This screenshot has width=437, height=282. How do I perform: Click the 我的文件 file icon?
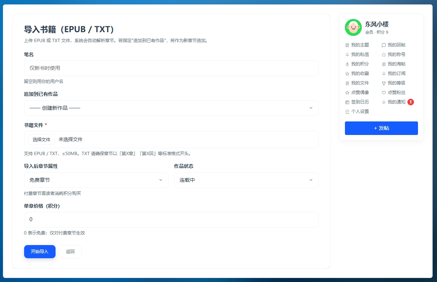pyautogui.click(x=347, y=83)
